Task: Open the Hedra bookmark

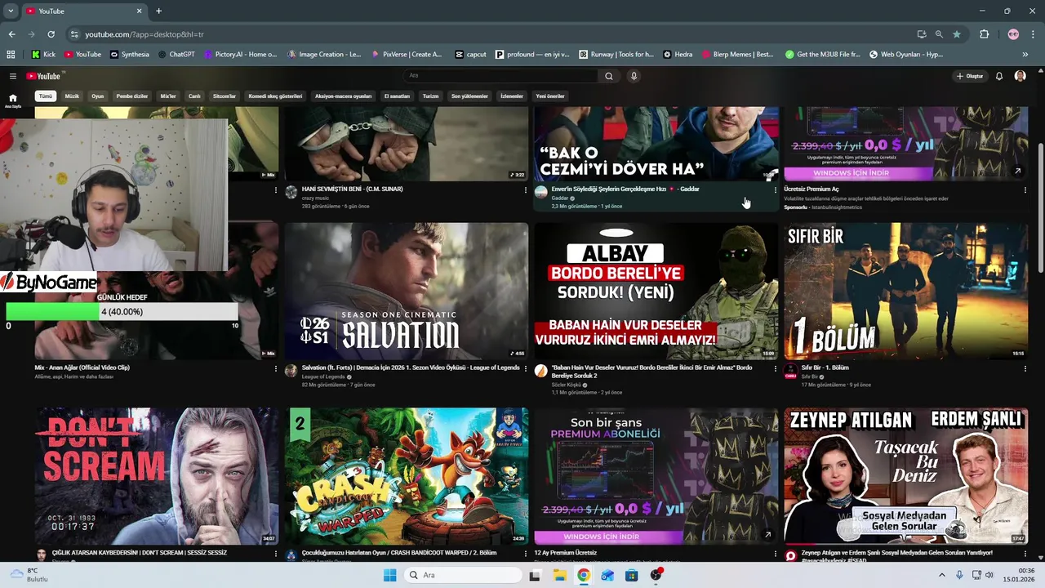Action: point(678,55)
